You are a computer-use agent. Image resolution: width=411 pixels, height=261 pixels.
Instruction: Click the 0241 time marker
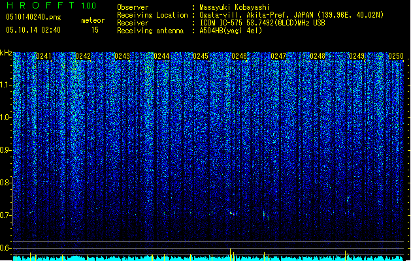click(x=44, y=56)
